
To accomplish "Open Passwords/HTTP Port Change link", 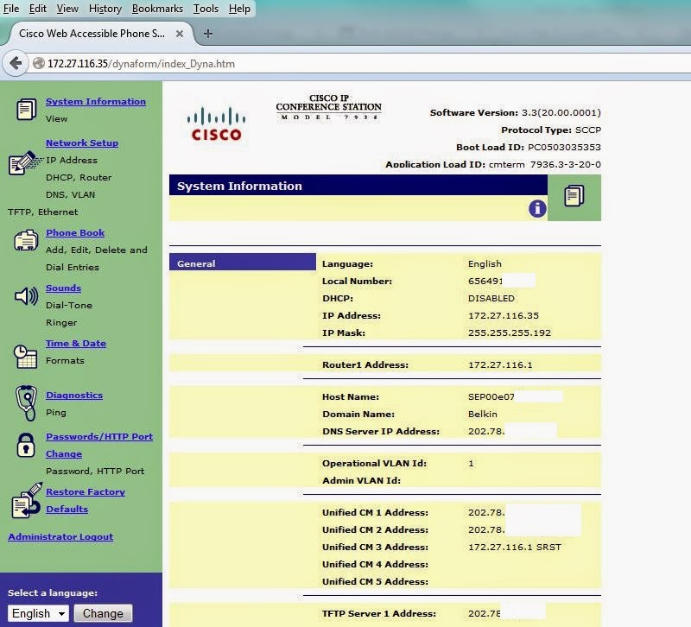I will (x=99, y=445).
